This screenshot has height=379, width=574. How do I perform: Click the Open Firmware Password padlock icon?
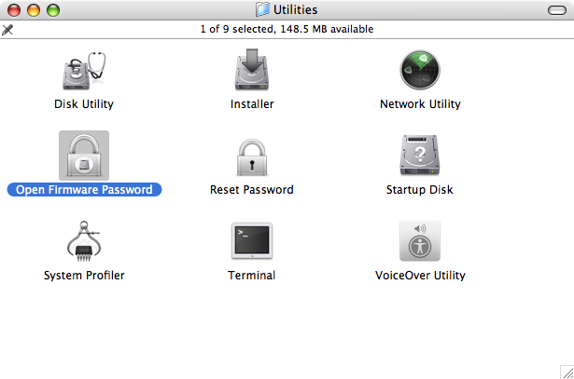point(84,156)
